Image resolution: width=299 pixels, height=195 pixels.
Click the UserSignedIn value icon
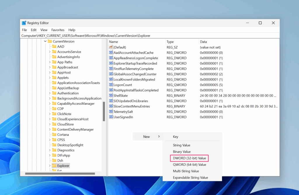pyautogui.click(x=111, y=117)
